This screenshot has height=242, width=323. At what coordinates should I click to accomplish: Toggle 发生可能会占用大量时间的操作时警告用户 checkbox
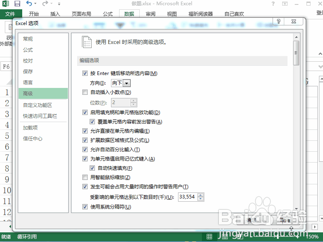85,187
